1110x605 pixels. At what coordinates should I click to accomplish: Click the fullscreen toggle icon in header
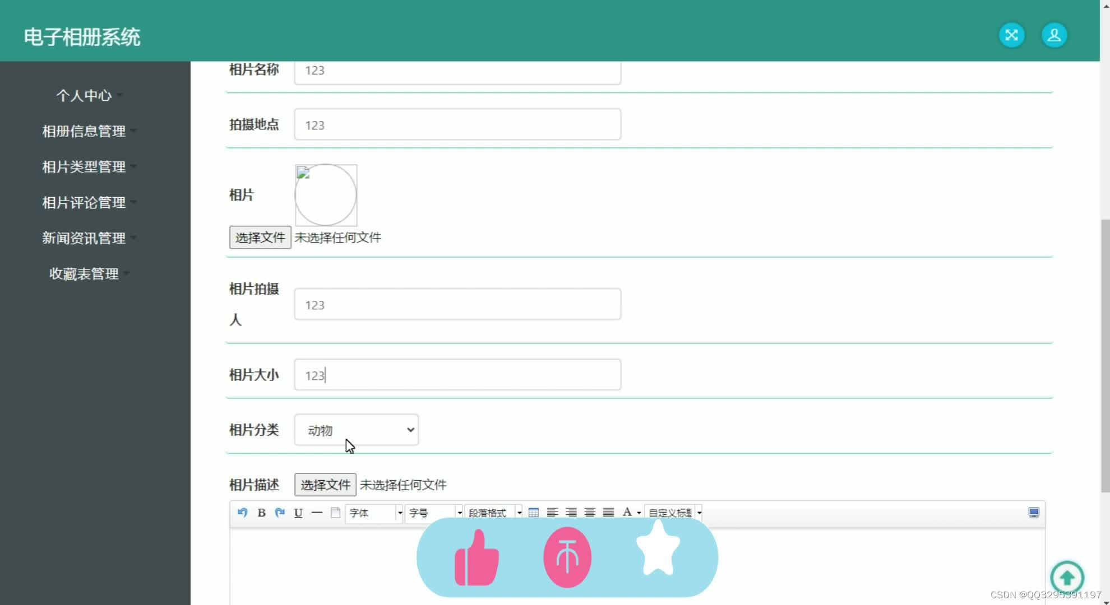(1011, 35)
